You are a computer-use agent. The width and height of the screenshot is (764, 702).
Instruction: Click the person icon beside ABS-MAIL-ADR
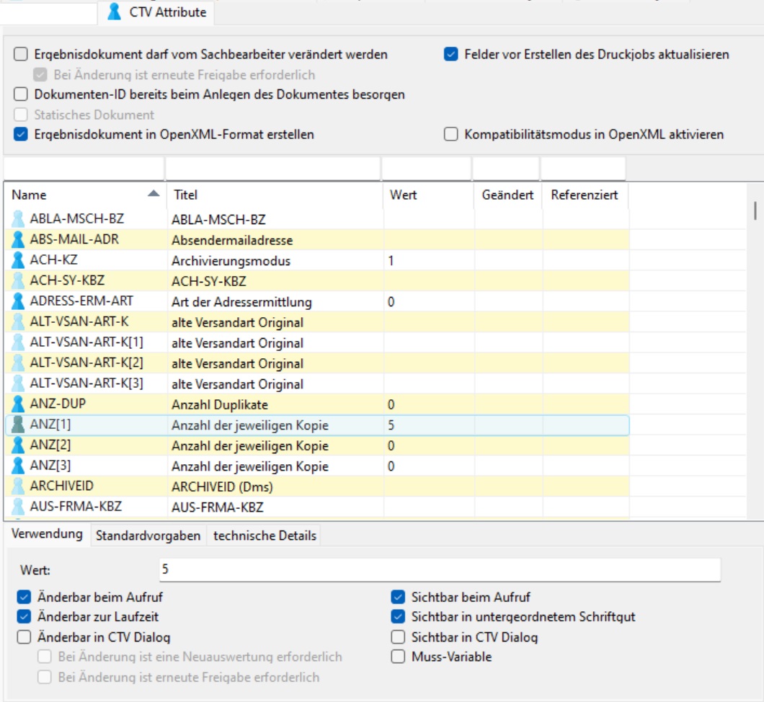pyautogui.click(x=18, y=239)
